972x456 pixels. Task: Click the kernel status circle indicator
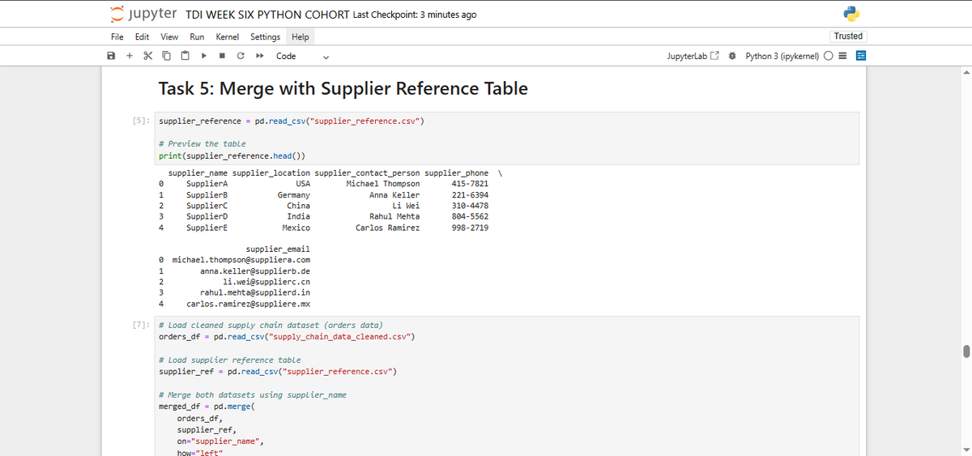(x=829, y=56)
